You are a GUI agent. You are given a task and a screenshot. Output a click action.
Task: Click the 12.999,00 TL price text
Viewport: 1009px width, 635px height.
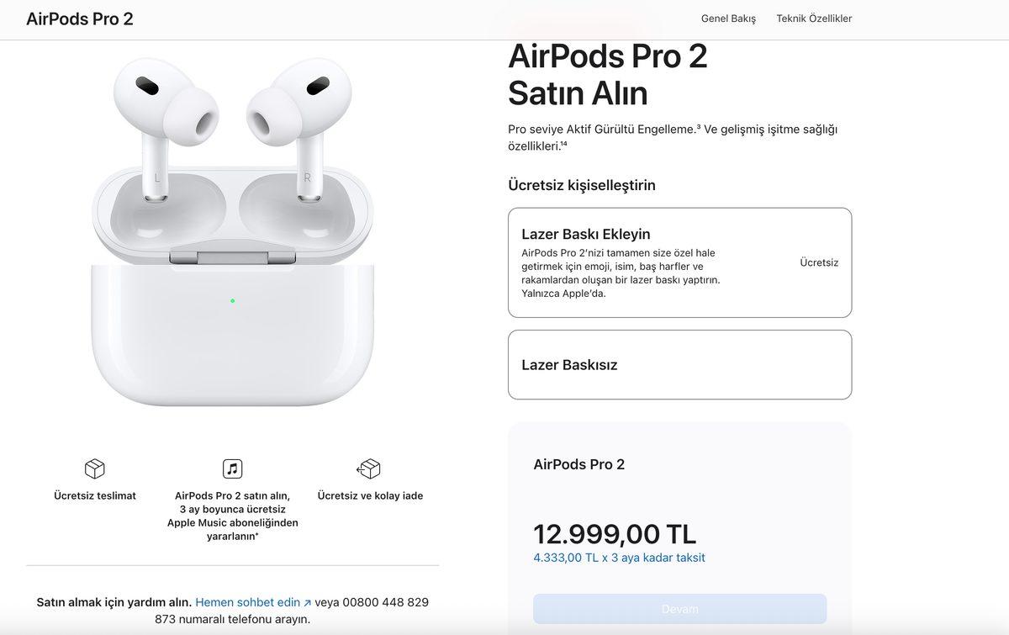pyautogui.click(x=615, y=533)
